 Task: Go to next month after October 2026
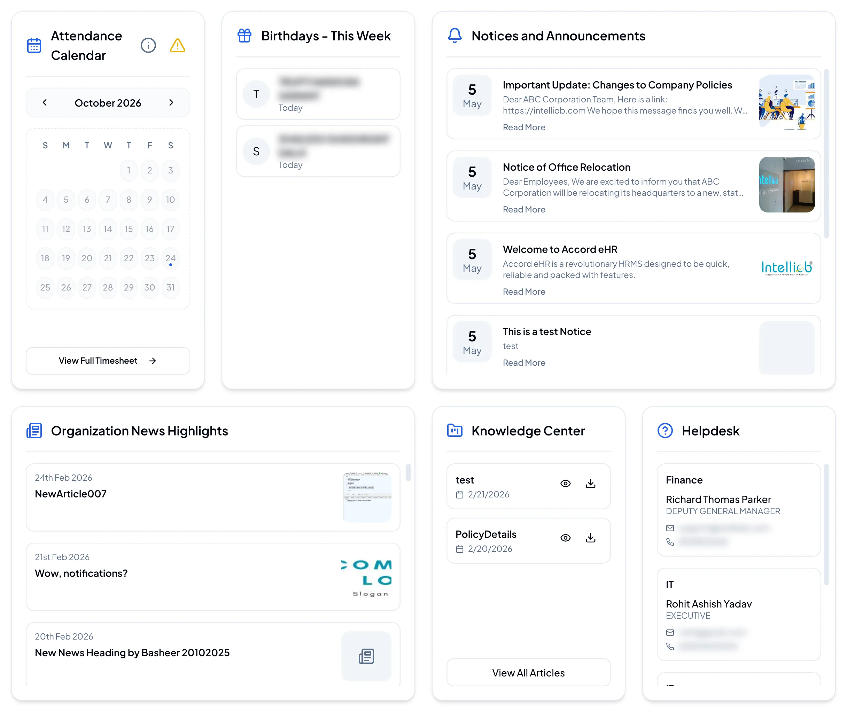pos(171,102)
